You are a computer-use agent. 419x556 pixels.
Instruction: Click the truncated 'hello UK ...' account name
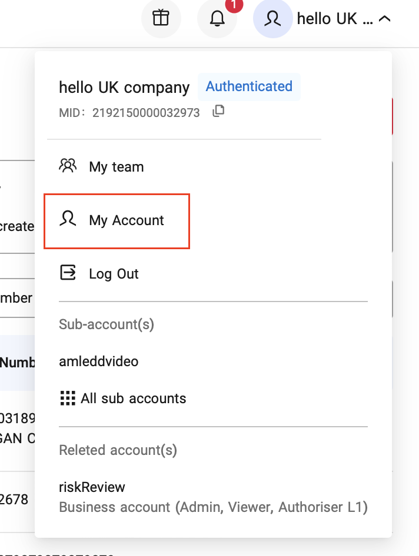point(334,19)
